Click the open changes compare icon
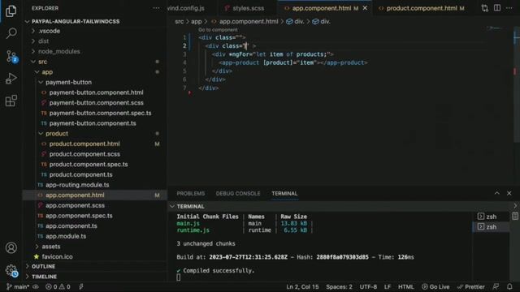Image resolution: width=520 pixels, height=292 pixels. pos(485,8)
